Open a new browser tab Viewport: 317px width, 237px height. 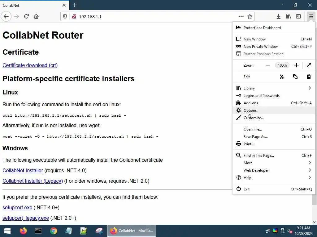(x=75, y=5)
